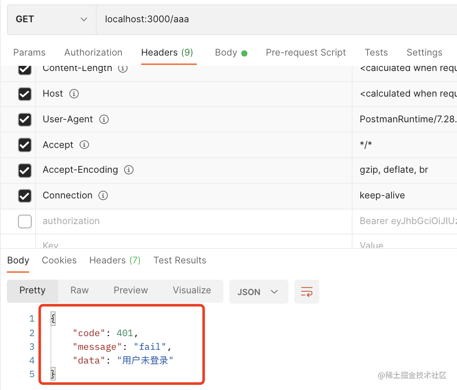Show response Cookies tab

click(x=59, y=260)
